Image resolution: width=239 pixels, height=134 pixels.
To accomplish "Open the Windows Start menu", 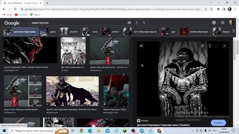I will (4, 131).
